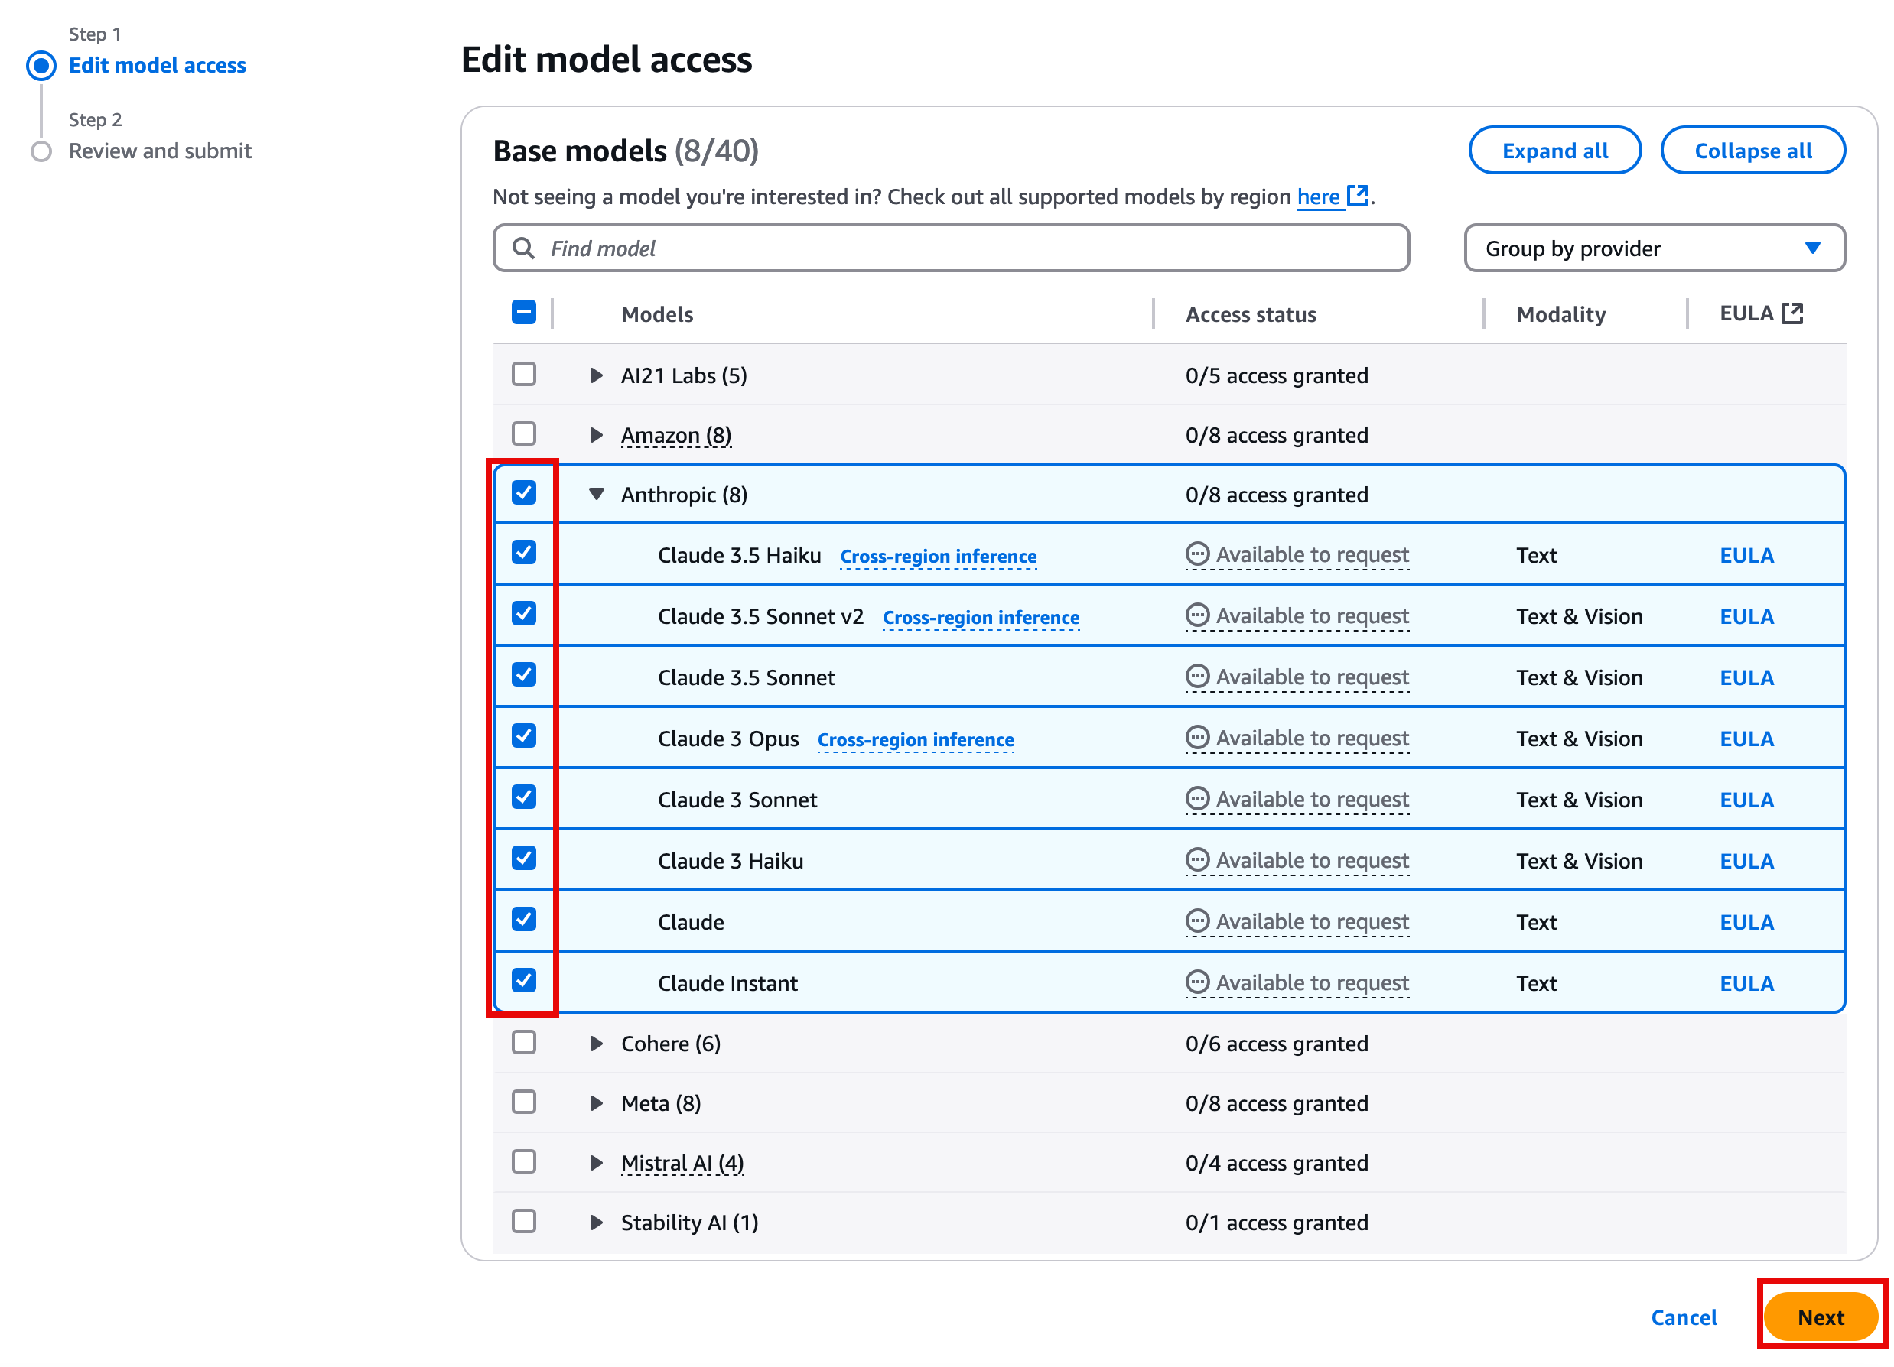
Task: Go to Step 2 Review and submit
Action: [x=160, y=151]
